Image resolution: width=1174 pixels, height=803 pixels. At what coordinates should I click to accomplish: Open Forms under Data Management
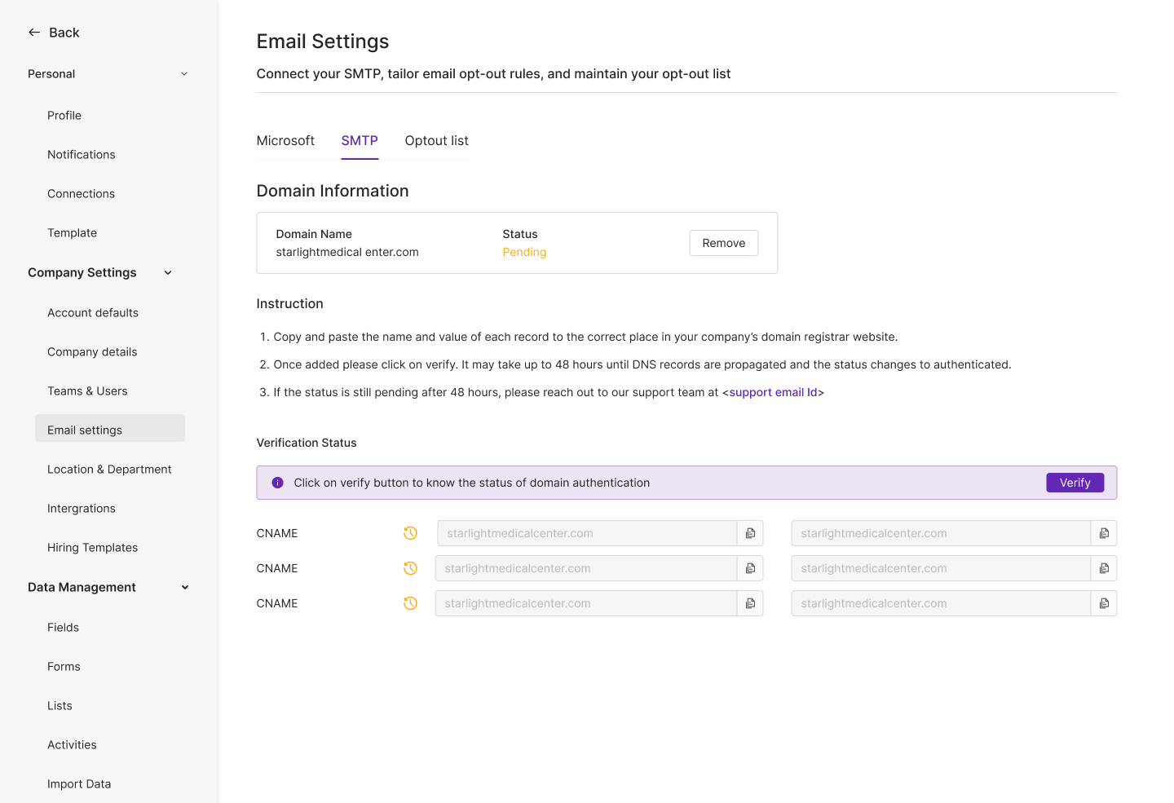click(x=64, y=667)
